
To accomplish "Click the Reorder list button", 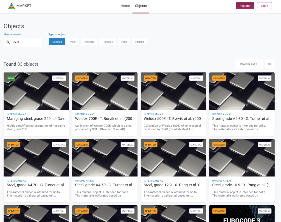I will click(x=249, y=64).
